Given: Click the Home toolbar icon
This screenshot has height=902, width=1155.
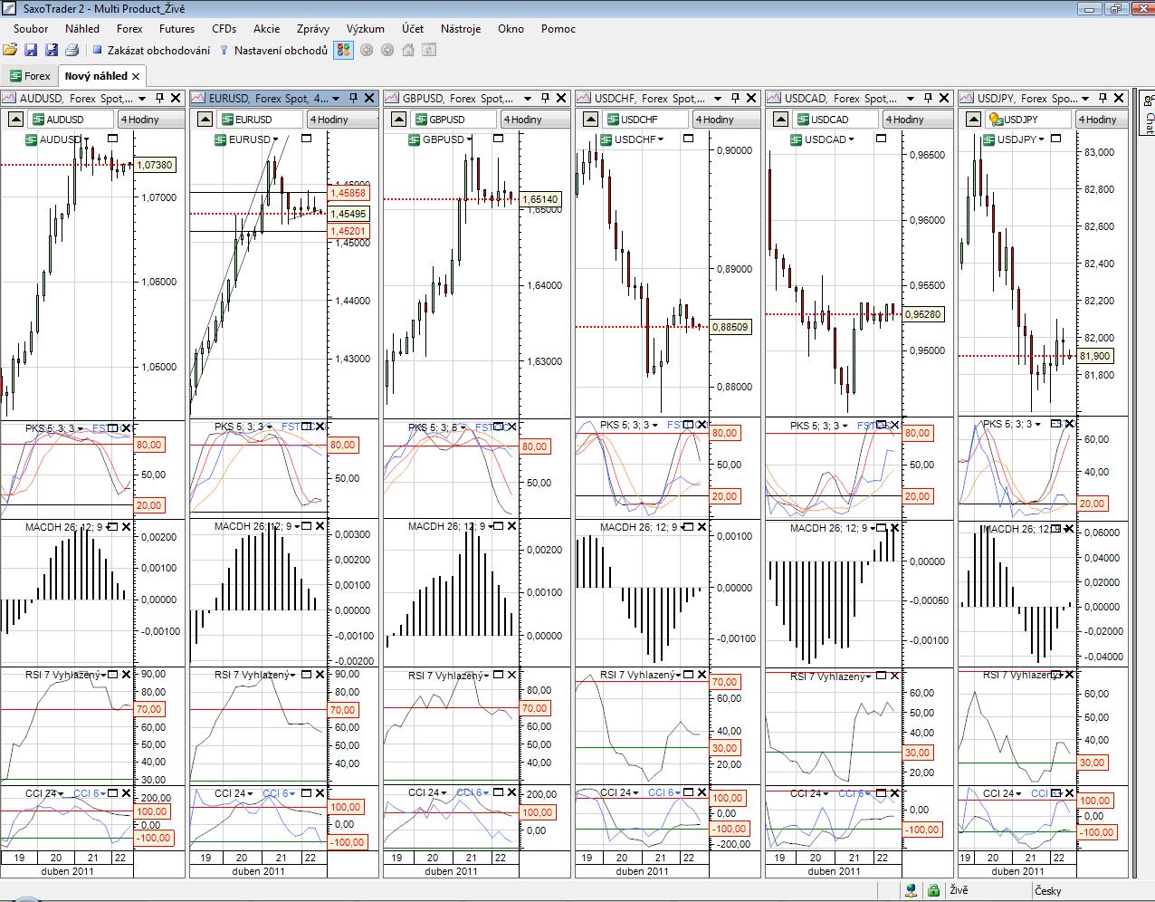Looking at the screenshot, I should click(x=408, y=50).
